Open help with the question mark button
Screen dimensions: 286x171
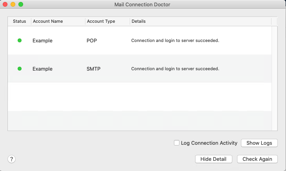[12, 159]
